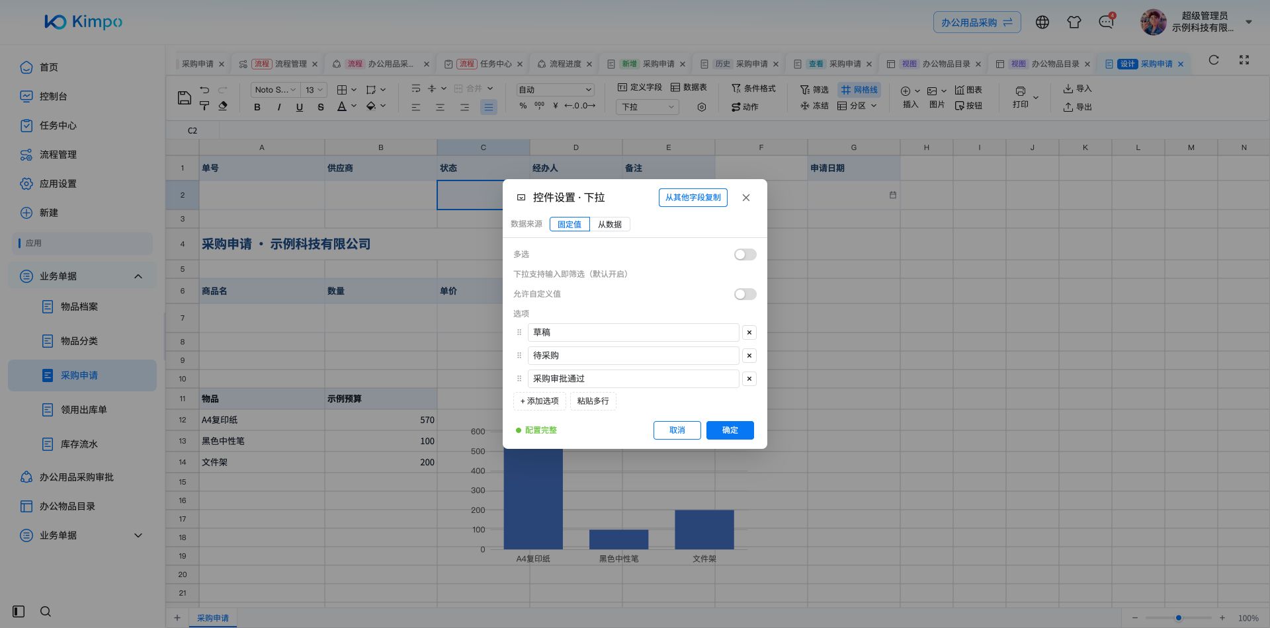Toggle italic formatting
The image size is (1270, 628).
278,107
